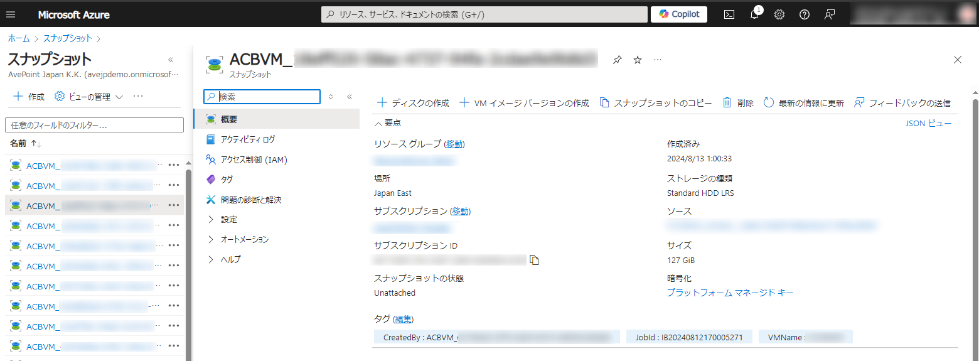
Task: Click the VMName tag chip
Action: (806, 337)
